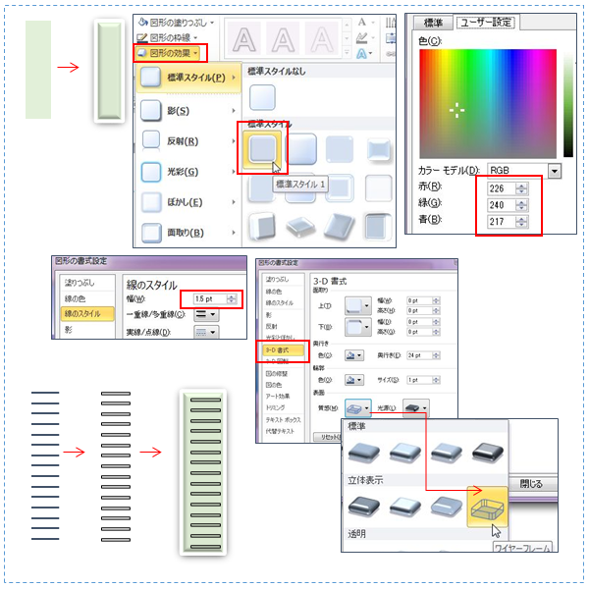Switch to the ユーザー設定 tab
This screenshot has width=589, height=589.
coord(486,23)
